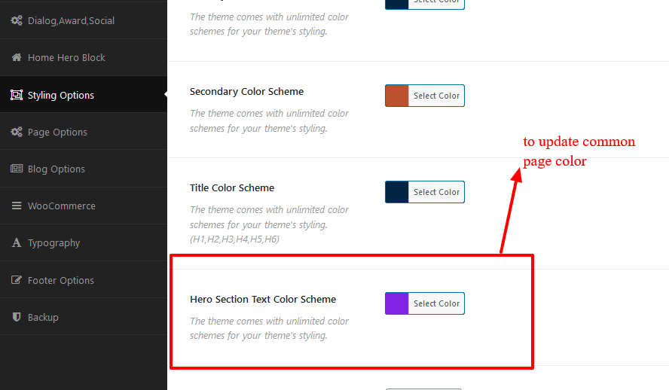Screen dimensions: 669x390
Task: Click the dark navy Title Color swatch
Action: pyautogui.click(x=397, y=192)
